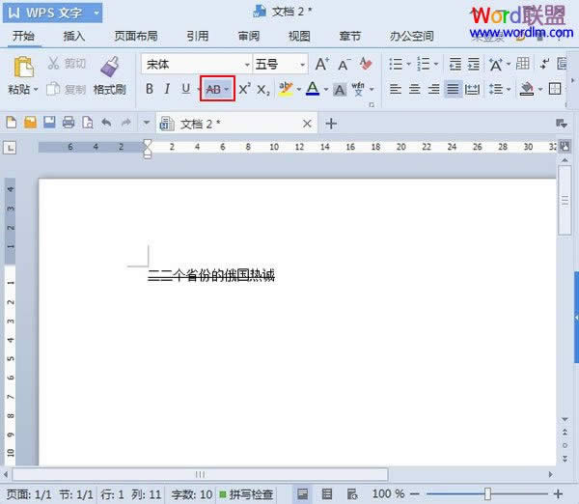
Task: Switch to the 审阅 tab
Action: click(x=249, y=37)
